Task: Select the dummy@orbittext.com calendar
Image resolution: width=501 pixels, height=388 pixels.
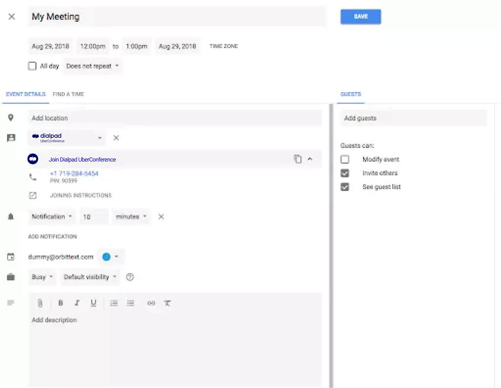Action: tap(61, 257)
